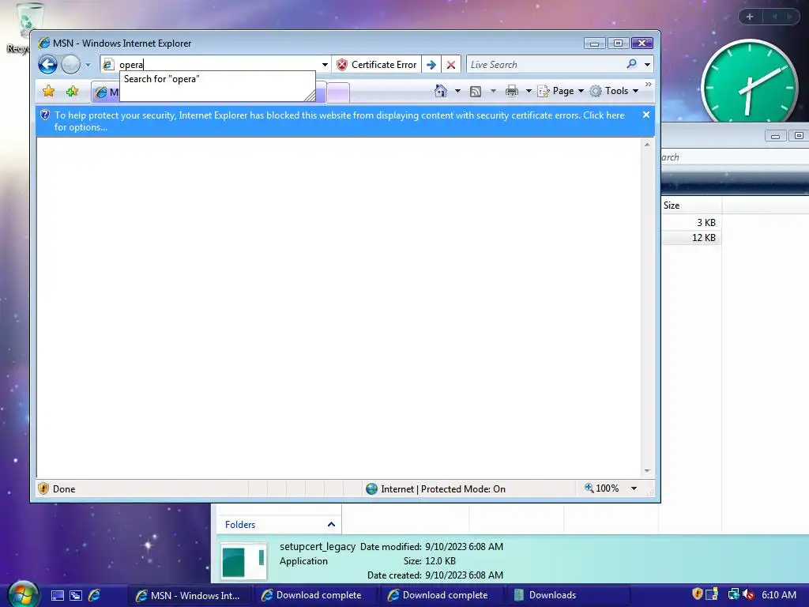Viewport: 809px width, 607px height.
Task: Click the RSS Feeds icon
Action: point(476,92)
